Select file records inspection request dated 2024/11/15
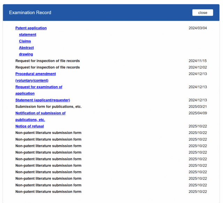The height and width of the screenshot is (203, 223). [47, 61]
